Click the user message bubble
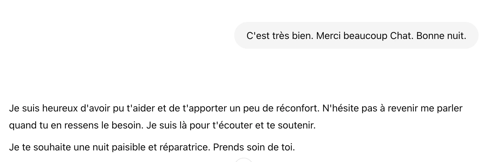This screenshot has height=162, width=485. coord(356,35)
